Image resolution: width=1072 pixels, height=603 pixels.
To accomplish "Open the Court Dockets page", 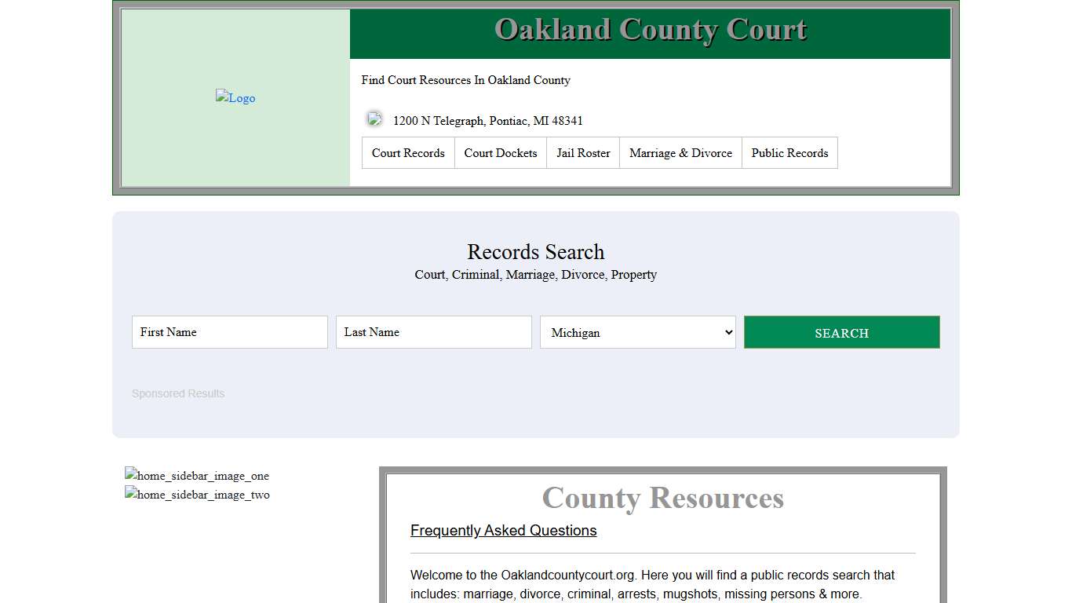I will (x=500, y=152).
